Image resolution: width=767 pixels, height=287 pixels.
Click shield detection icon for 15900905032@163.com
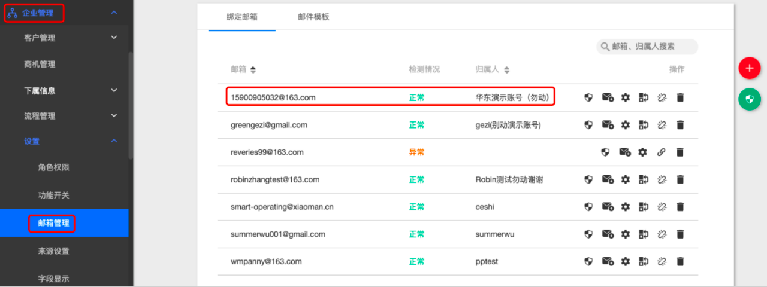point(588,97)
